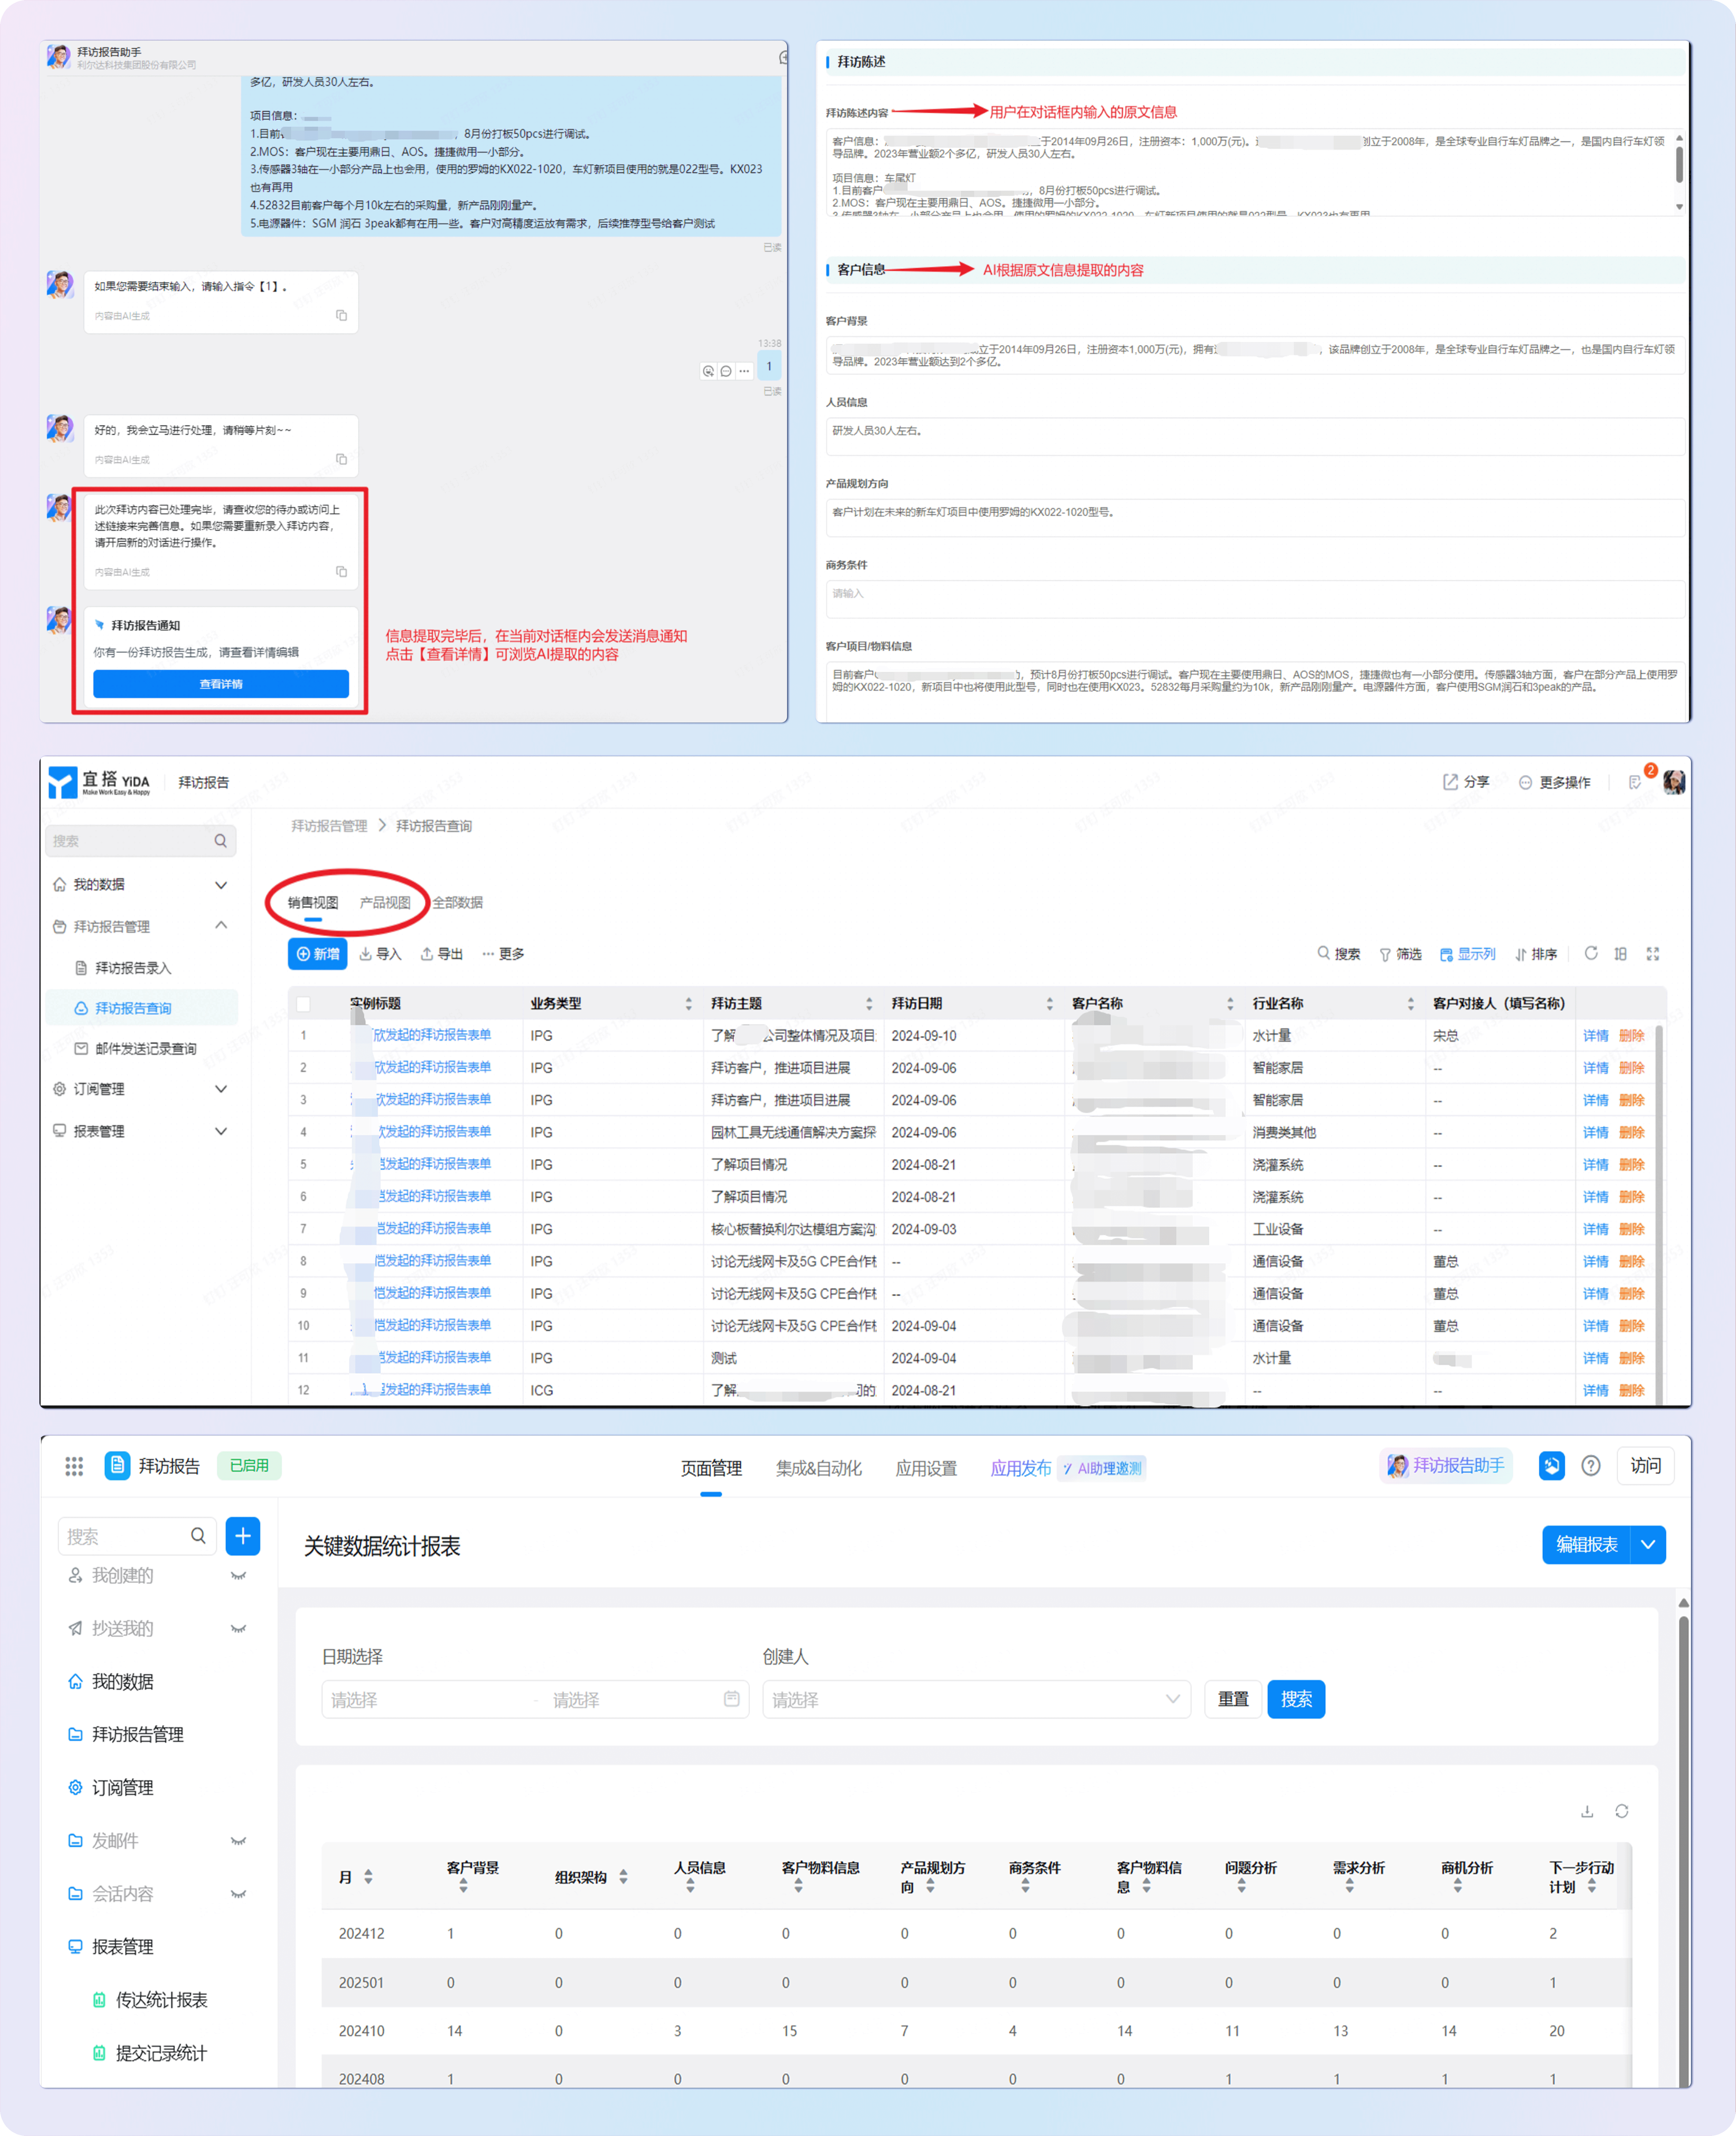Click the 查看详情 button in notification card
The width and height of the screenshot is (1736, 2136).
point(221,684)
